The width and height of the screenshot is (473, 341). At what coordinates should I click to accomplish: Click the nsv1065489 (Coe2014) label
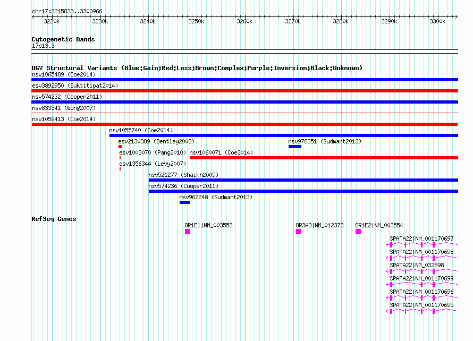point(64,74)
